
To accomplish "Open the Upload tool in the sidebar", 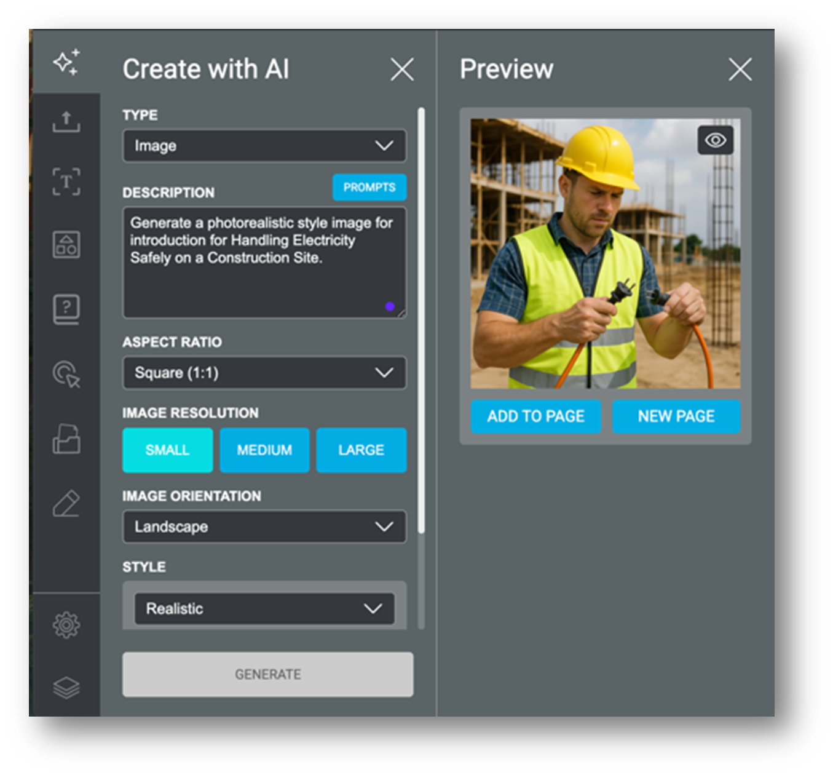I will click(67, 123).
